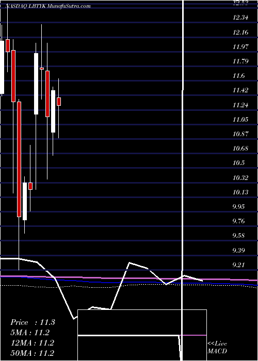Click the 10.5 price axis label

238,163
